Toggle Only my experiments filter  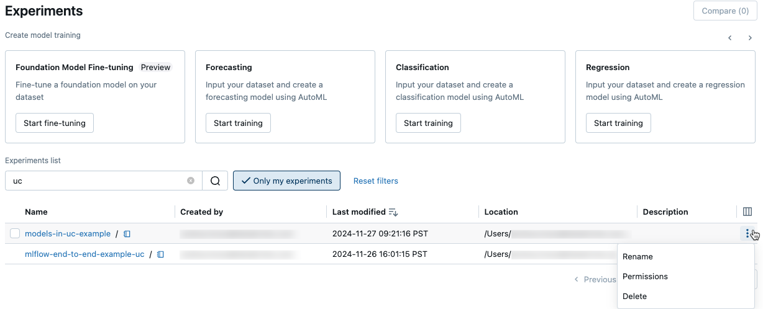click(286, 181)
